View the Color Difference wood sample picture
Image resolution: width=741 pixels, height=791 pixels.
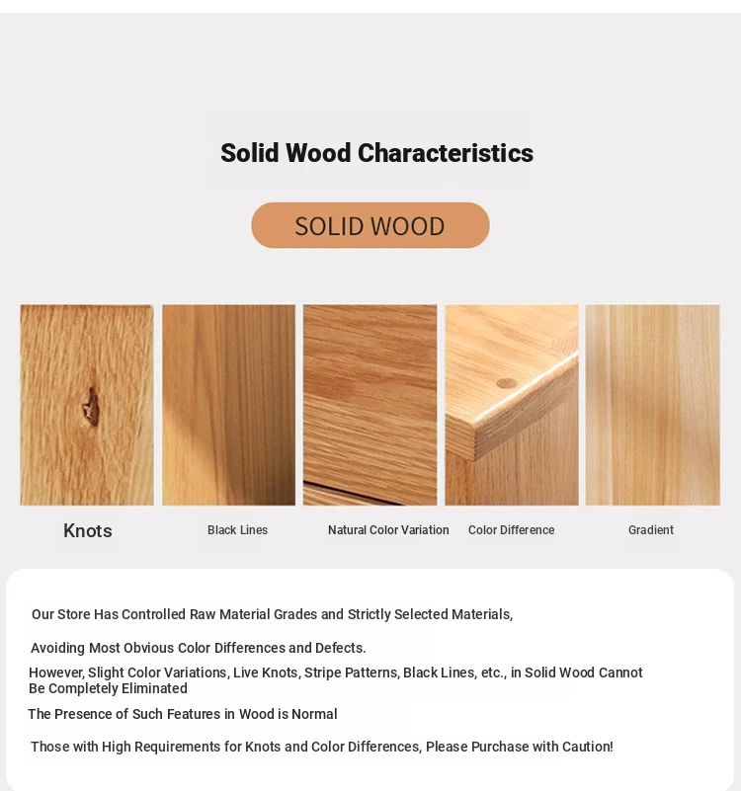click(x=512, y=405)
